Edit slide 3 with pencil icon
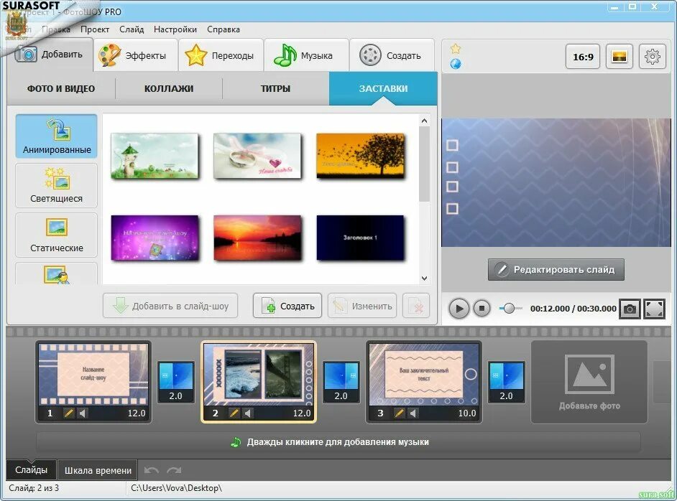Viewport: 677px width, 501px height. point(400,413)
